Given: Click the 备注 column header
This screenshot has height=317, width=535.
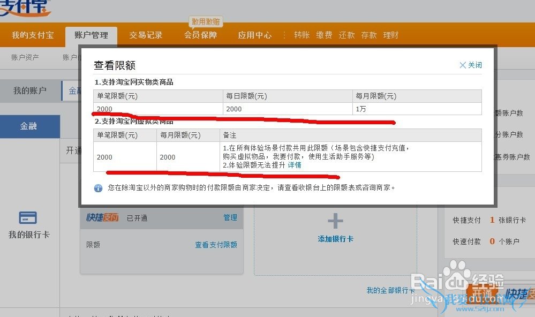Looking at the screenshot, I should point(351,135).
